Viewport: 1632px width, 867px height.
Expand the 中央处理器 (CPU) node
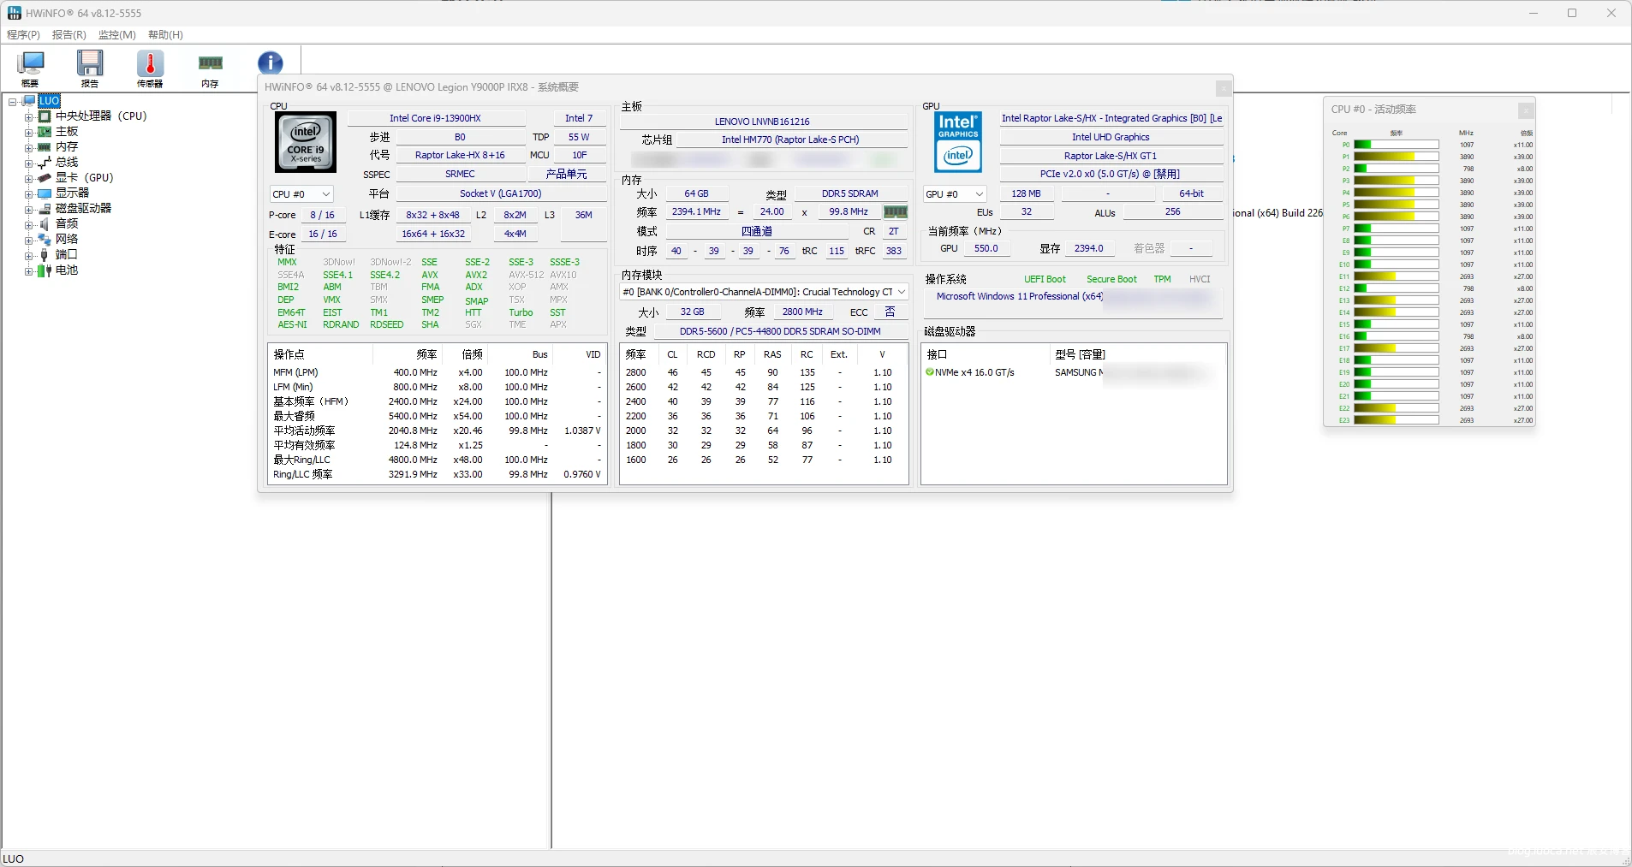28,116
